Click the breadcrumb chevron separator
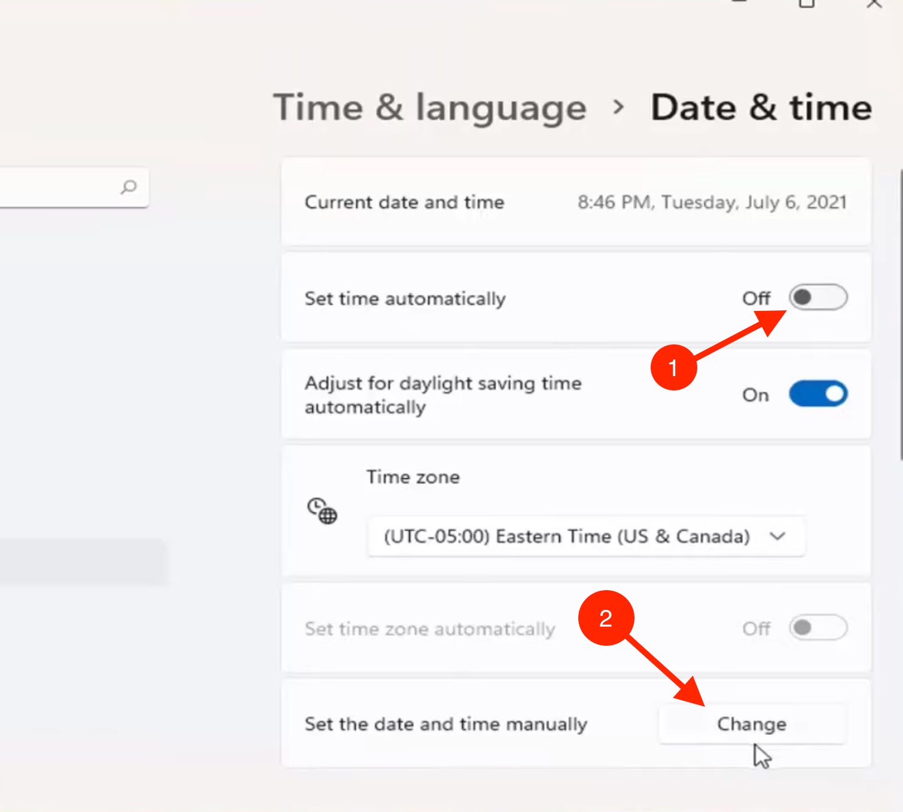Screen dimensions: 903x812 (618, 108)
